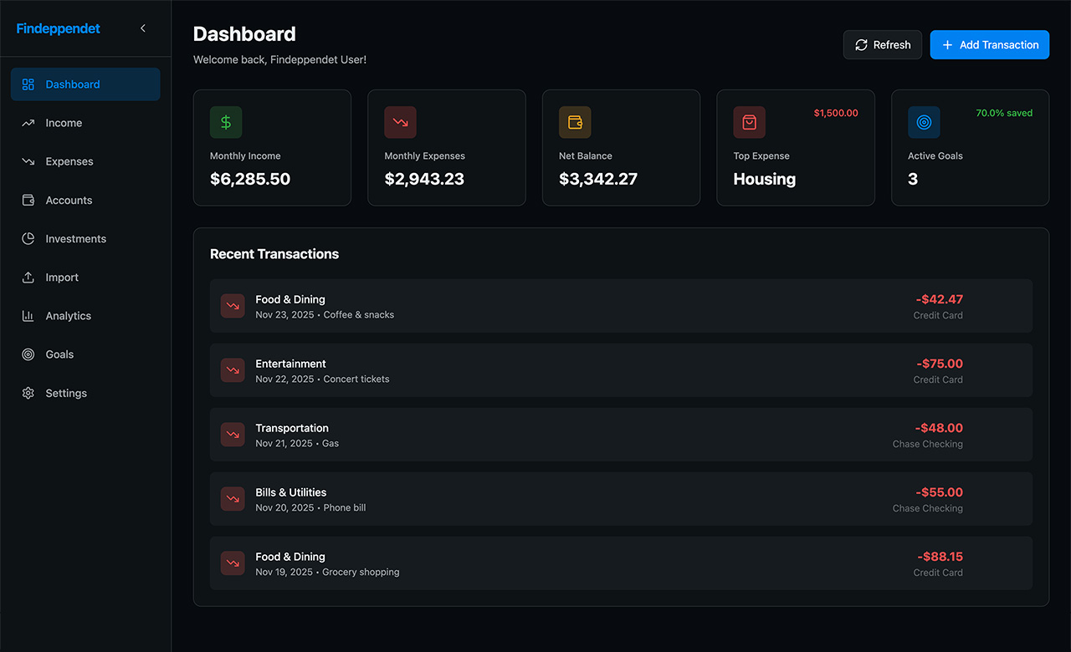Viewport: 1071px width, 652px height.
Task: Select the Monthly Expenses trend icon
Action: (x=400, y=122)
